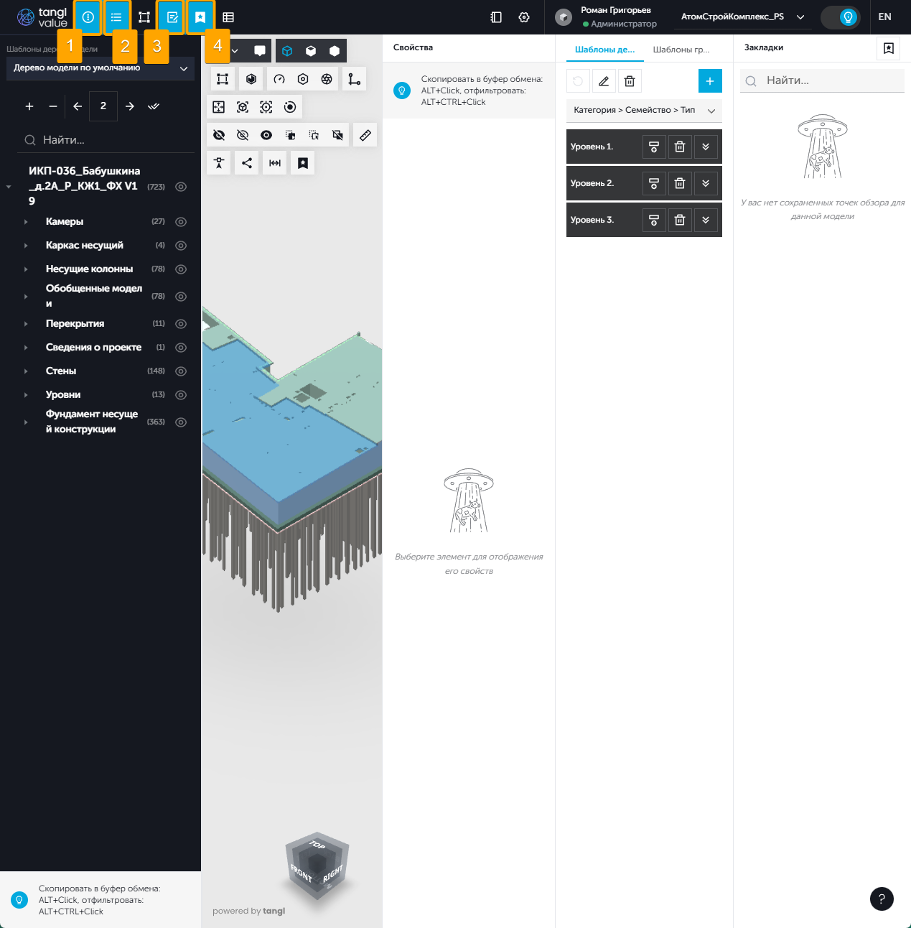Toggle visibility of Перекрытия category

(181, 324)
